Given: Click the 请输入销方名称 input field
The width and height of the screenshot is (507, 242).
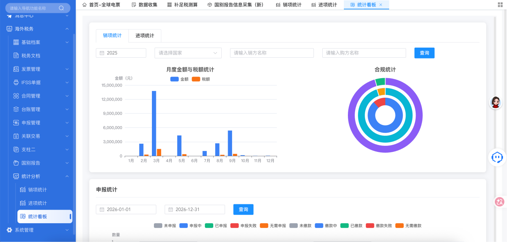Looking at the screenshot, I should [272, 53].
